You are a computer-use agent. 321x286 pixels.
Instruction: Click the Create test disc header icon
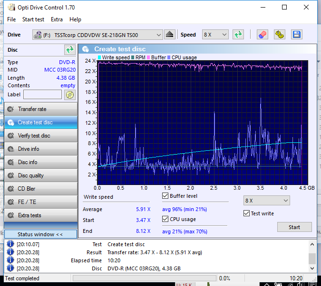coord(86,49)
